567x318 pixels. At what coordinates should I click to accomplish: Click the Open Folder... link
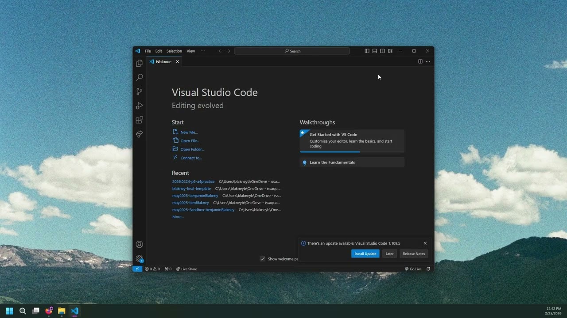(192, 149)
